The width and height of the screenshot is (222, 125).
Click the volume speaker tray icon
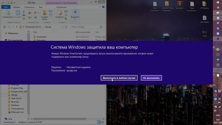[215, 110]
